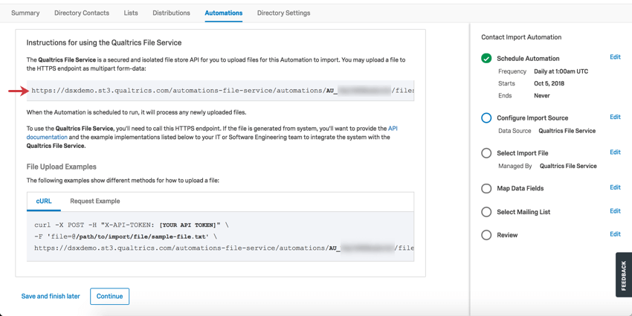Viewport: 632px width, 316px height.
Task: Click the Schedule Automation step title
Action: pyautogui.click(x=528, y=59)
